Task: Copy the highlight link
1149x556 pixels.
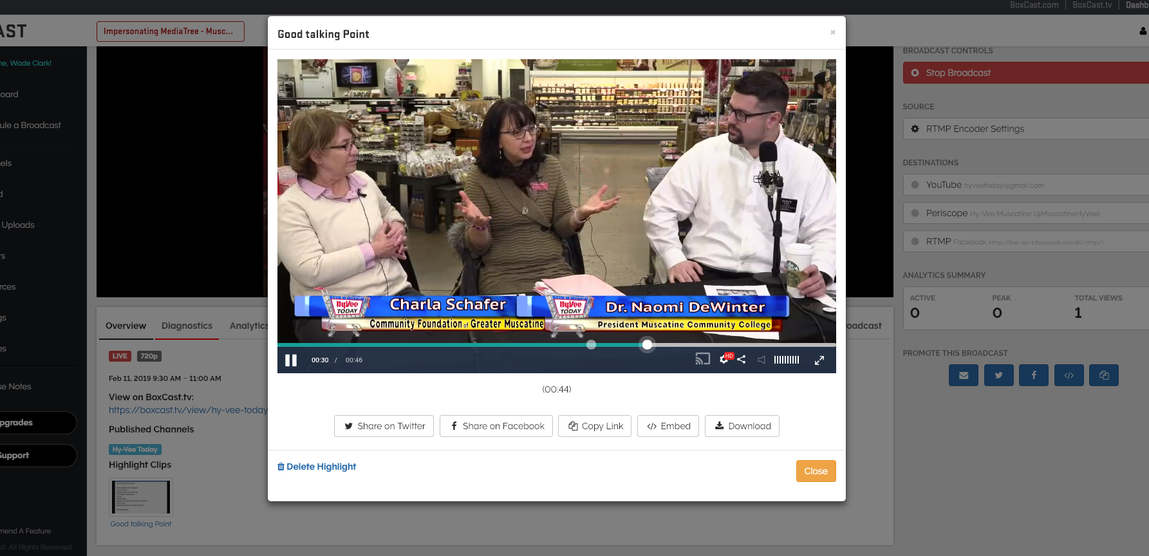Action: [595, 426]
